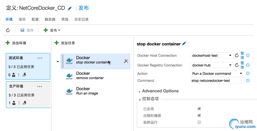This screenshot has height=131, width=257.
Task: Refresh the Docker Host Connection list
Action: [237, 55]
